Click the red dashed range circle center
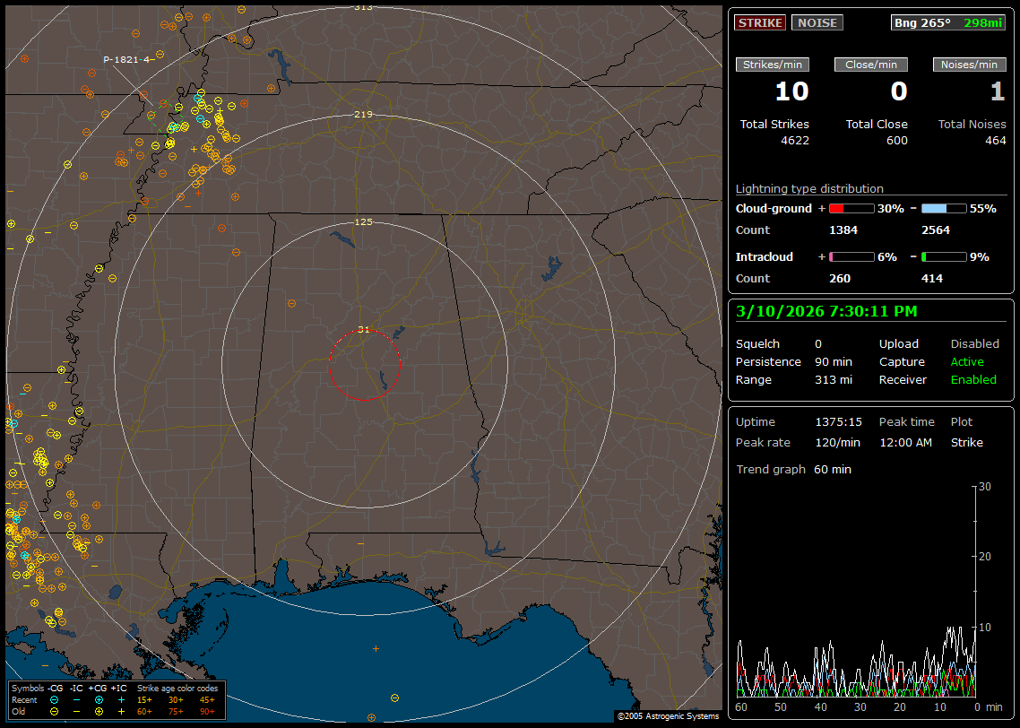The height and width of the screenshot is (728, 1020). 364,365
